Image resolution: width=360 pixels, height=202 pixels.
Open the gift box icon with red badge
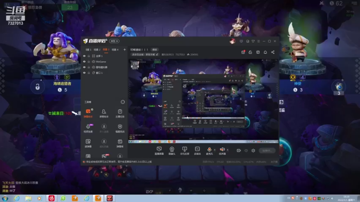click(x=243, y=52)
